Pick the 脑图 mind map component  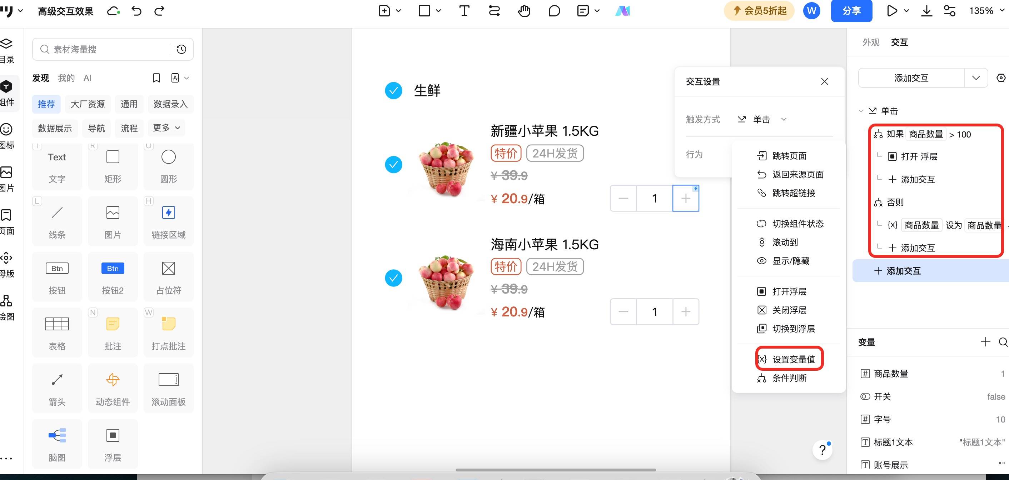pyautogui.click(x=57, y=444)
